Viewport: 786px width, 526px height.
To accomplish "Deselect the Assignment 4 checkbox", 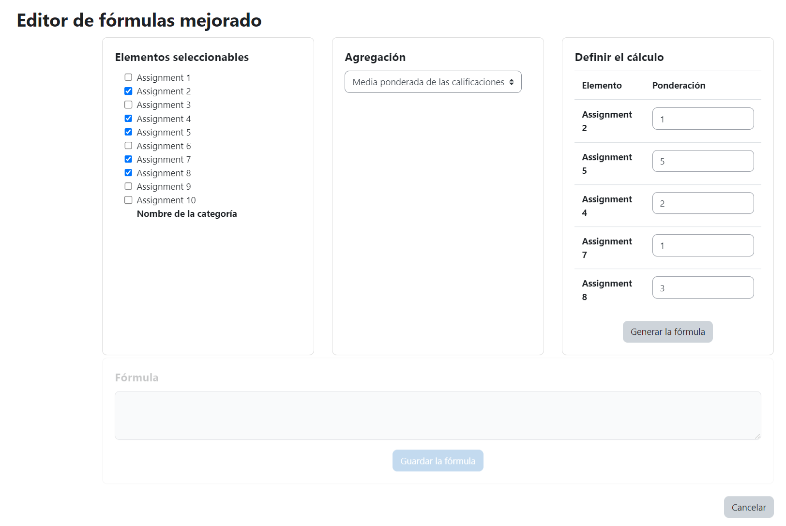I will tap(128, 118).
